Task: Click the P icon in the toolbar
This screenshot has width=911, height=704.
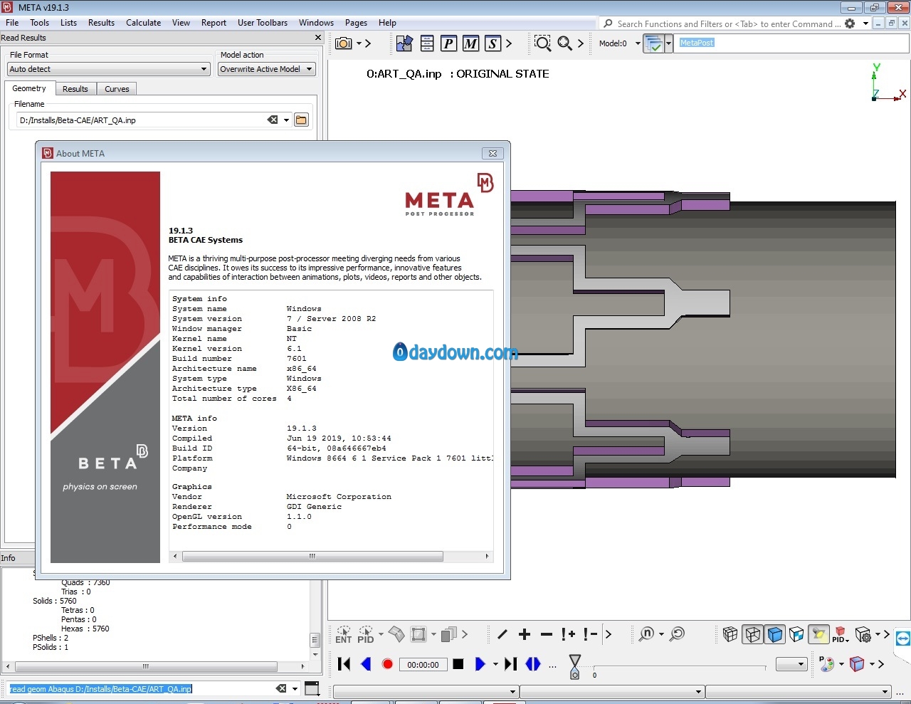Action: click(x=448, y=43)
